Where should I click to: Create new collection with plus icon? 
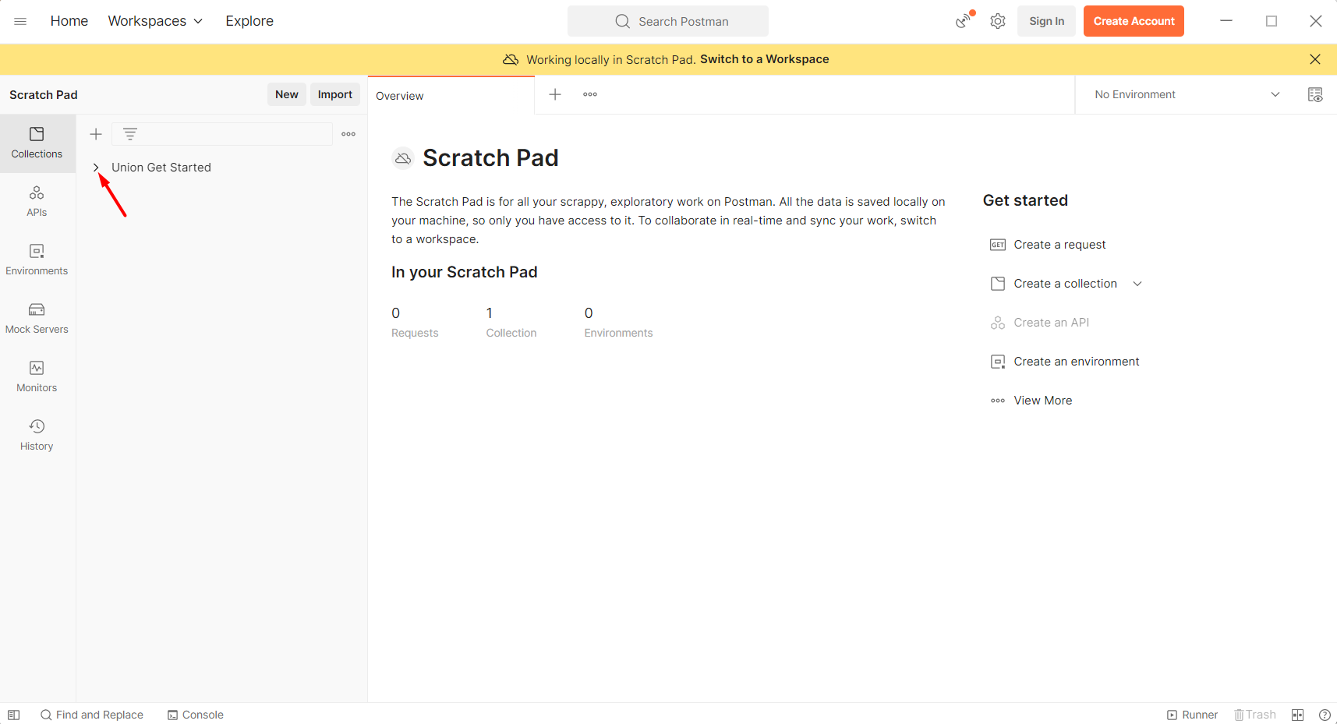click(96, 134)
